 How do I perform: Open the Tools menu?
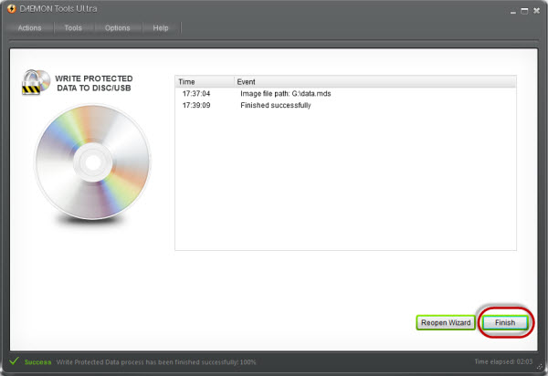(x=73, y=28)
